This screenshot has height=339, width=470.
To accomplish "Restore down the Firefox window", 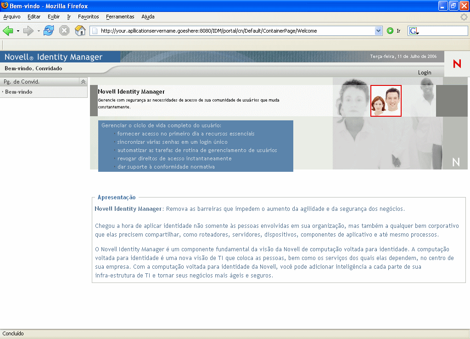I will point(453,6).
